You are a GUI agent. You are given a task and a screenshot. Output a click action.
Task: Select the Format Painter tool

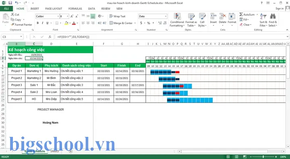(21, 25)
